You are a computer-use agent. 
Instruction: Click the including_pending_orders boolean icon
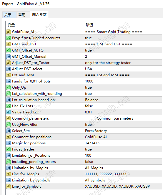click(9, 162)
